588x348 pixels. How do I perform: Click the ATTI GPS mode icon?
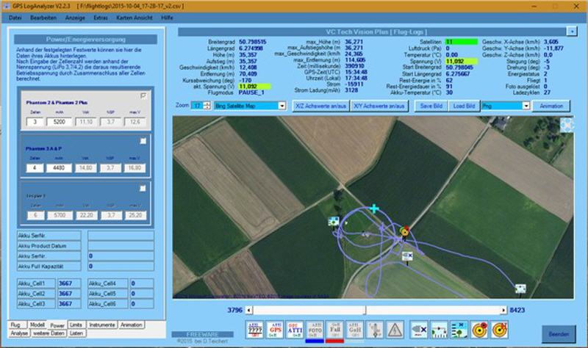(275, 330)
